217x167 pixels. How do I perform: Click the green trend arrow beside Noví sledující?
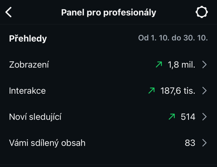click(172, 117)
